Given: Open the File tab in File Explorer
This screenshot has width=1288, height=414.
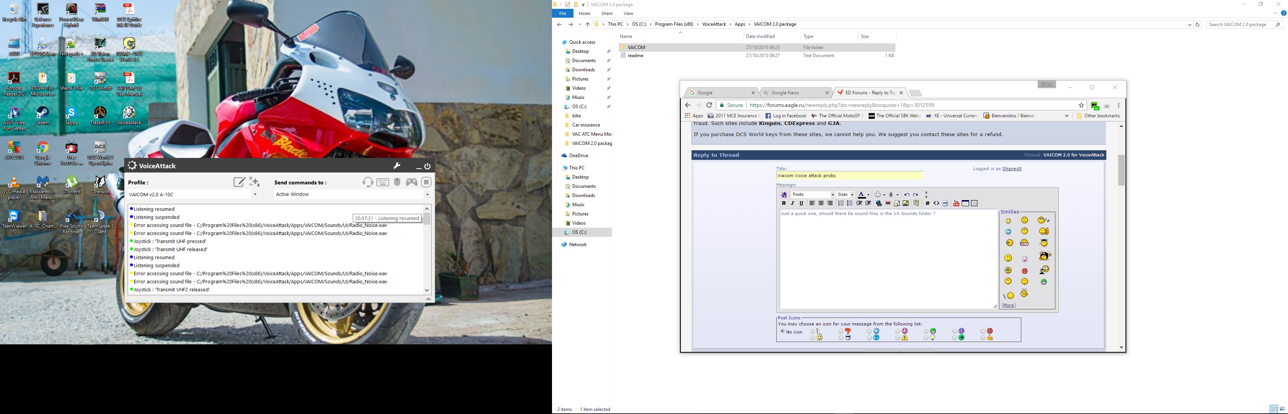Looking at the screenshot, I should (562, 13).
